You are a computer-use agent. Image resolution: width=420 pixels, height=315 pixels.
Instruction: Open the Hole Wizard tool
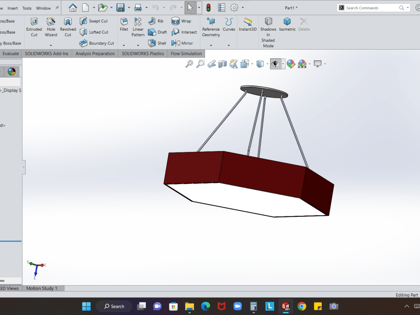point(51,26)
